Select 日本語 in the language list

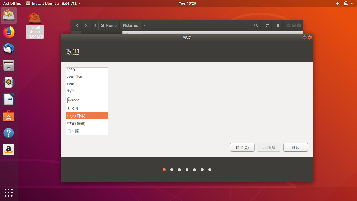click(x=87, y=131)
